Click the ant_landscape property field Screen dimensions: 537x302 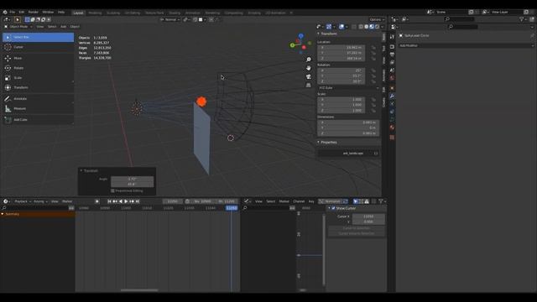(x=349, y=153)
